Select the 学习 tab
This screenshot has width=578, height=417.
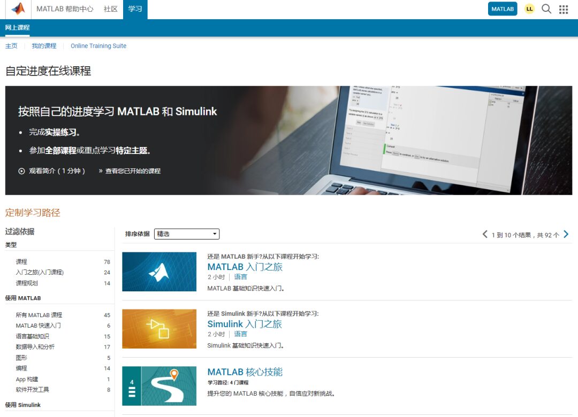click(x=135, y=9)
